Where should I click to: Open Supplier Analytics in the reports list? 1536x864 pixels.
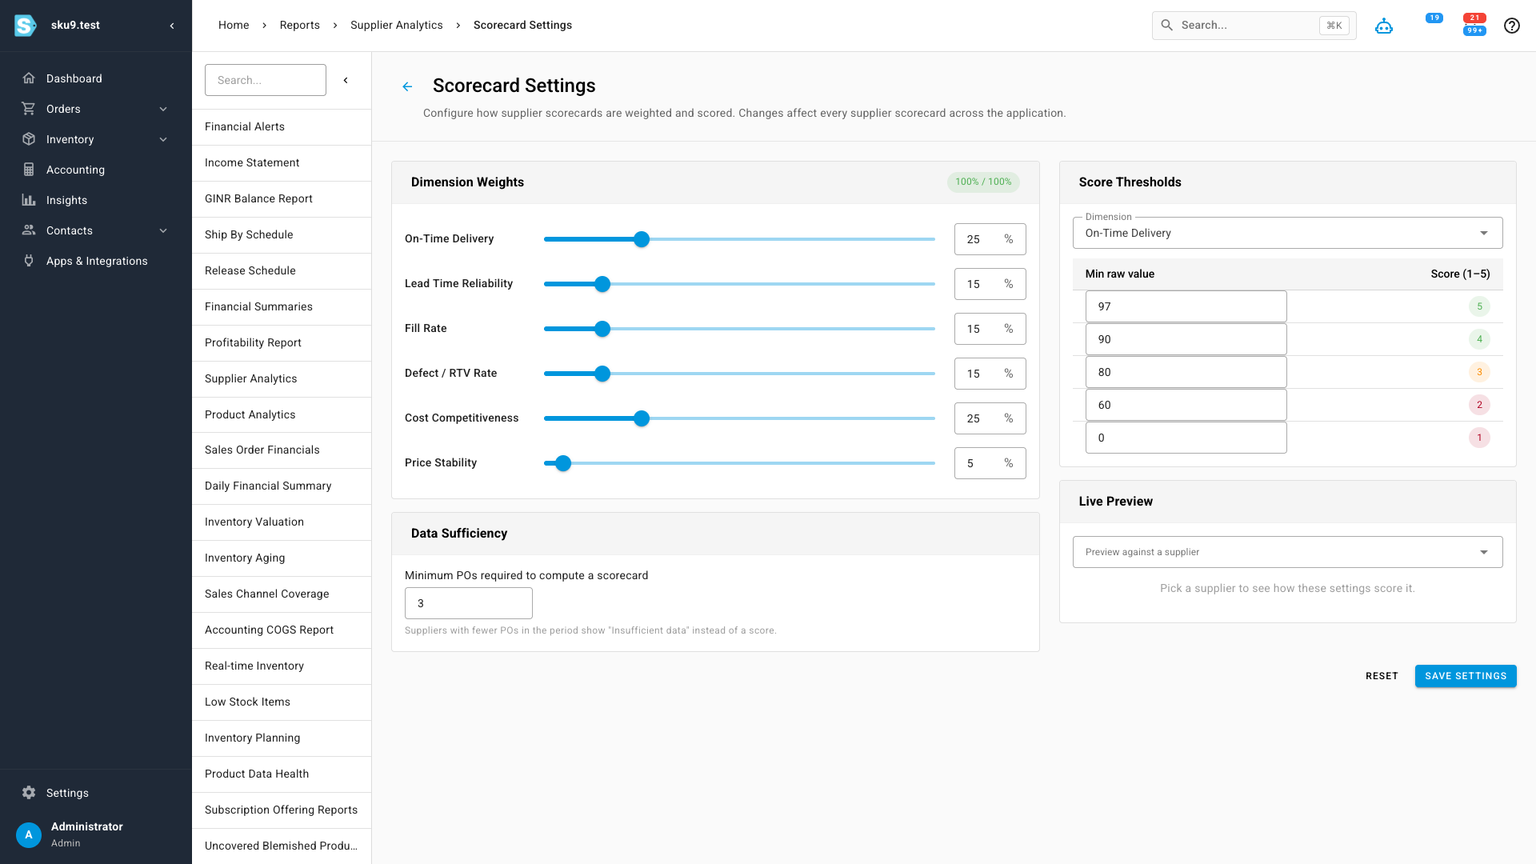click(282, 378)
